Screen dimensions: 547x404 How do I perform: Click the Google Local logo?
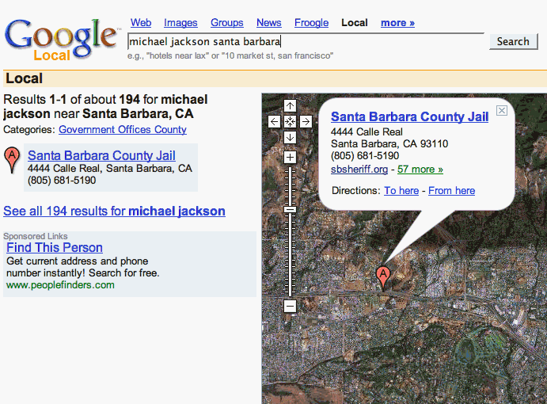pos(61,40)
